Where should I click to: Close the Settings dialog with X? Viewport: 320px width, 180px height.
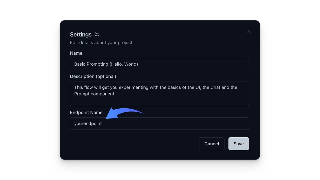click(249, 31)
